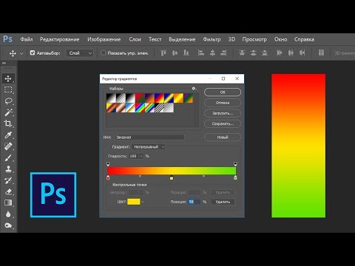Click the Отмена button
The width and height of the screenshot is (355, 266).
[223, 103]
